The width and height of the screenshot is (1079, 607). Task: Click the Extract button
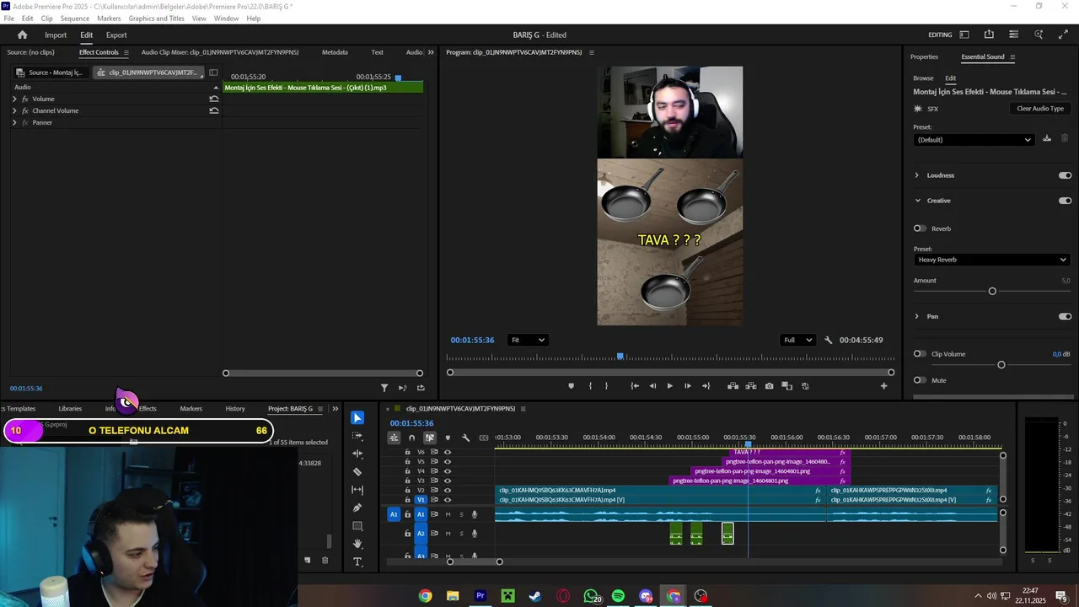click(751, 386)
